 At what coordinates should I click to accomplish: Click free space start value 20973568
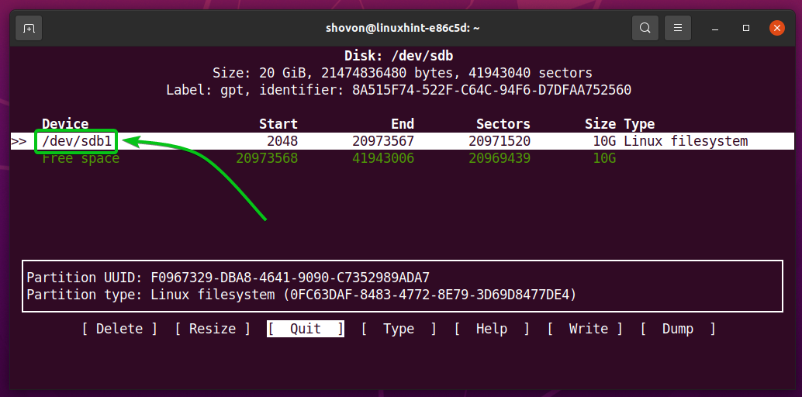coord(267,159)
